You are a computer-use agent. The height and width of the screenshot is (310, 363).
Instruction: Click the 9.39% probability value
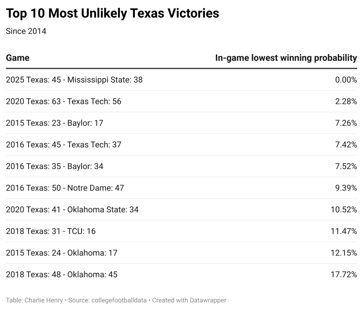point(346,188)
